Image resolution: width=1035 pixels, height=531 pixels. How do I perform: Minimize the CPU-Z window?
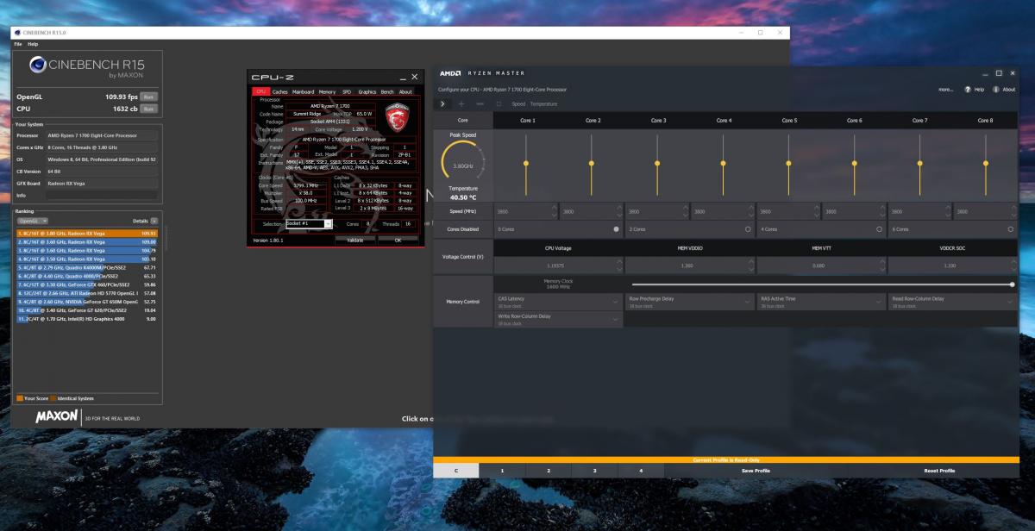[401, 78]
